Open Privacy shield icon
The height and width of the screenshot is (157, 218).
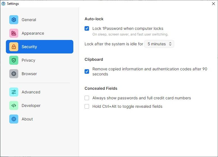pos(14,60)
